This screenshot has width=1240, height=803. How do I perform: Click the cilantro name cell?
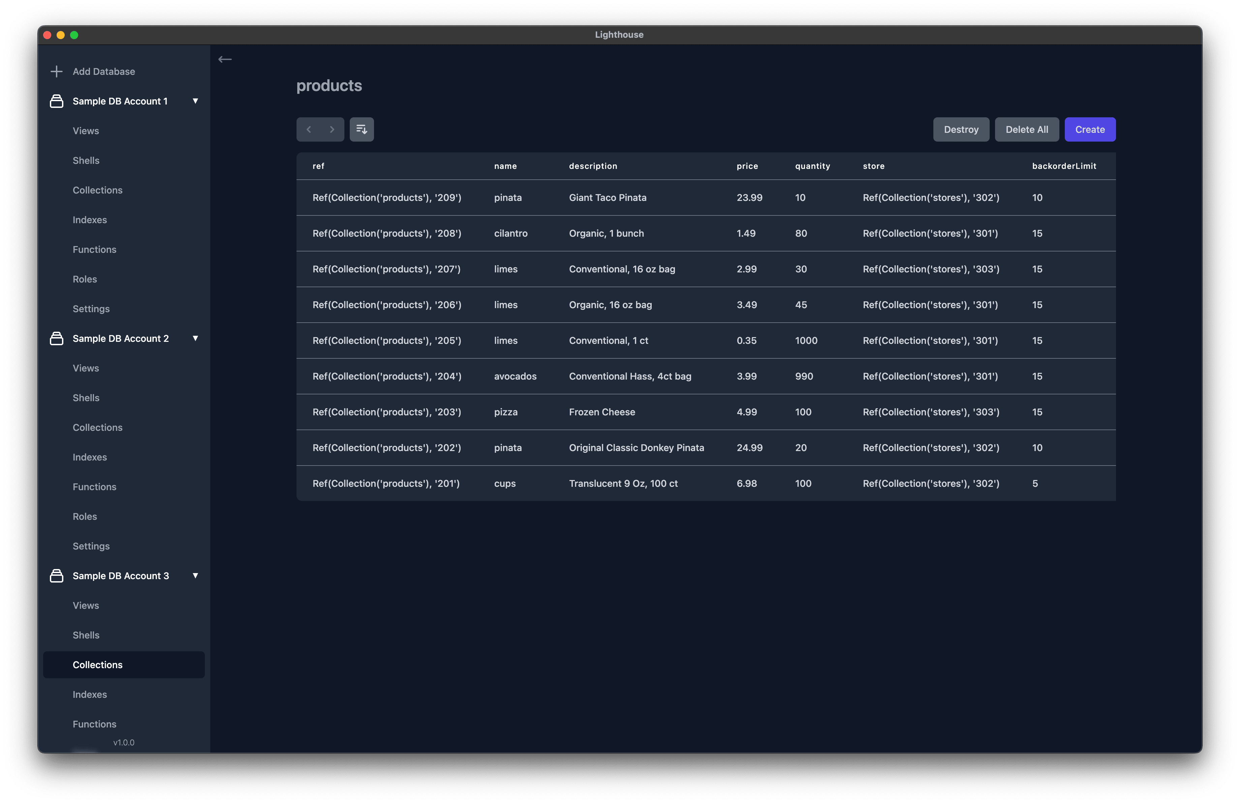click(x=510, y=233)
